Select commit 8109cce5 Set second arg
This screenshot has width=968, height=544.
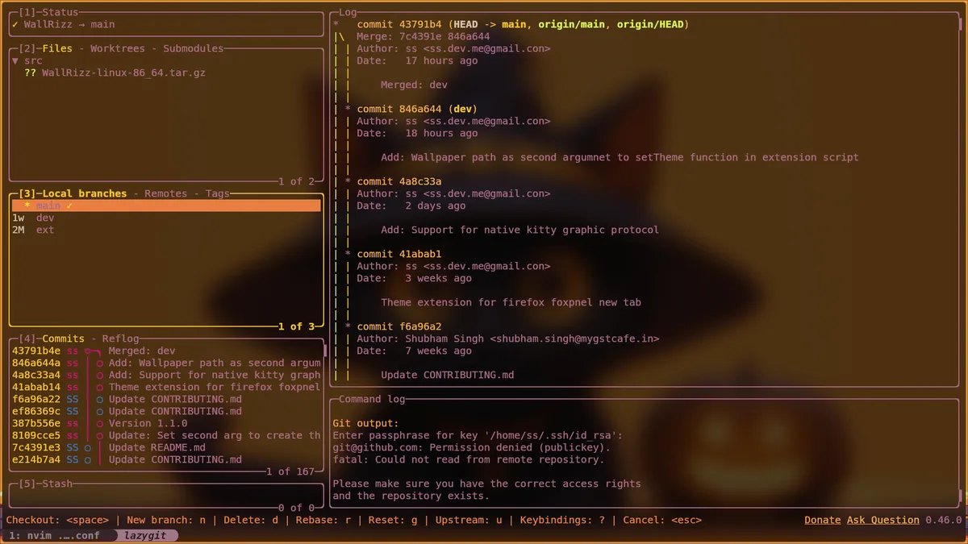point(166,435)
